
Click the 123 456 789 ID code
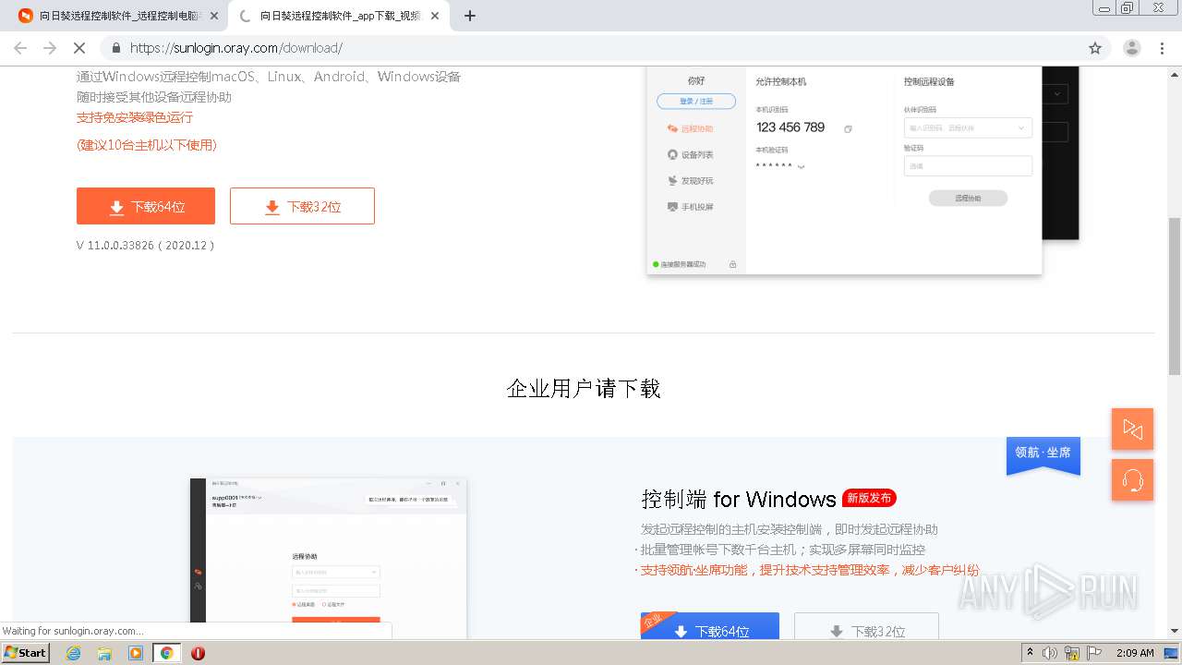(x=790, y=127)
